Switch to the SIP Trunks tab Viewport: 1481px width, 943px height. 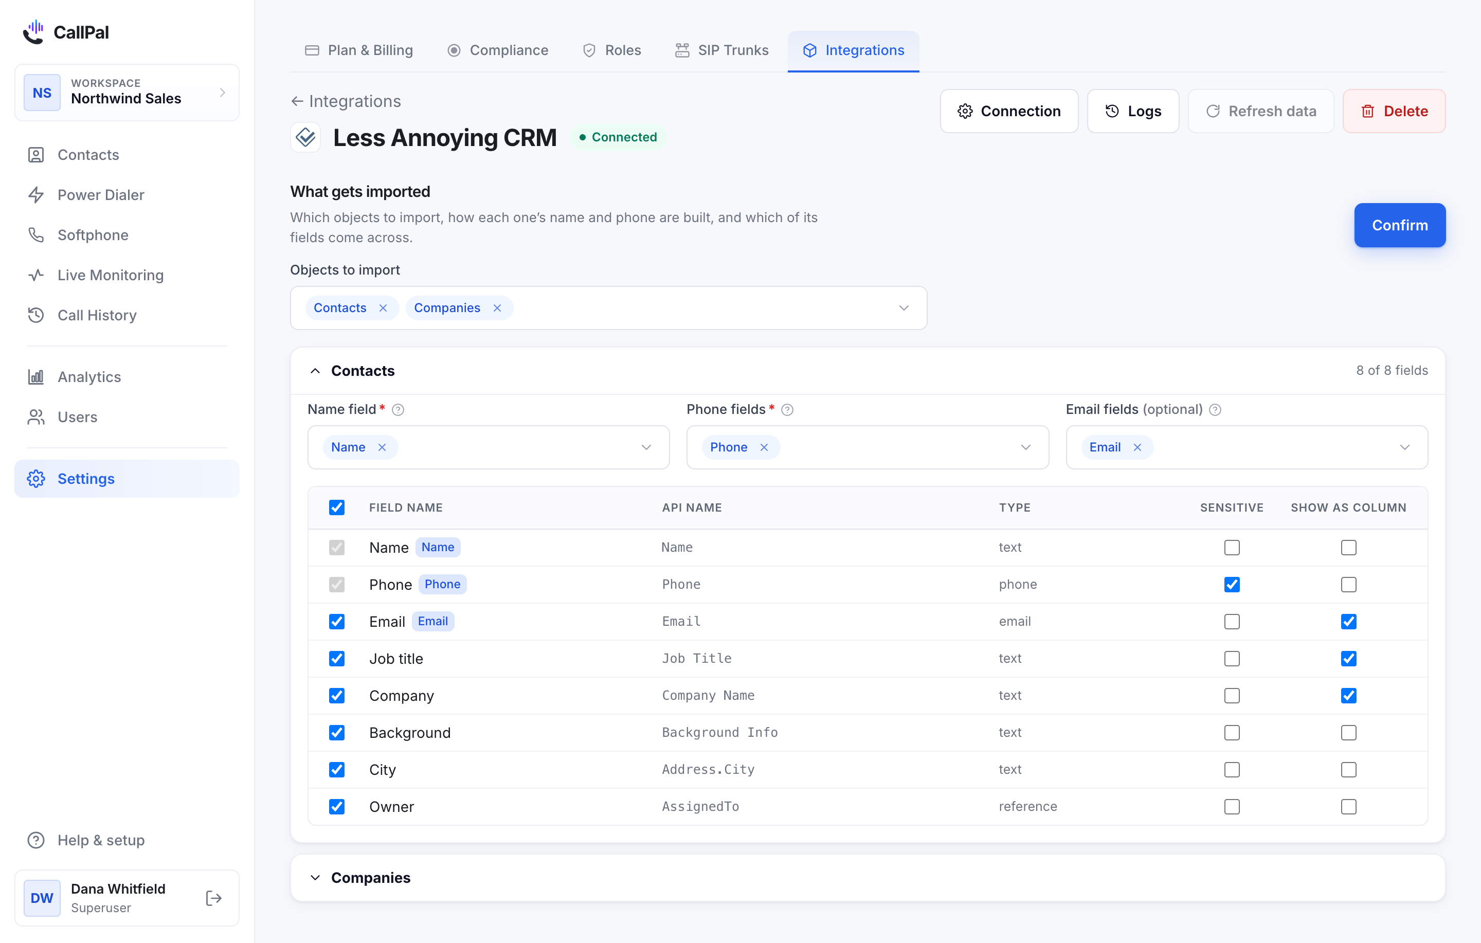[x=722, y=50]
